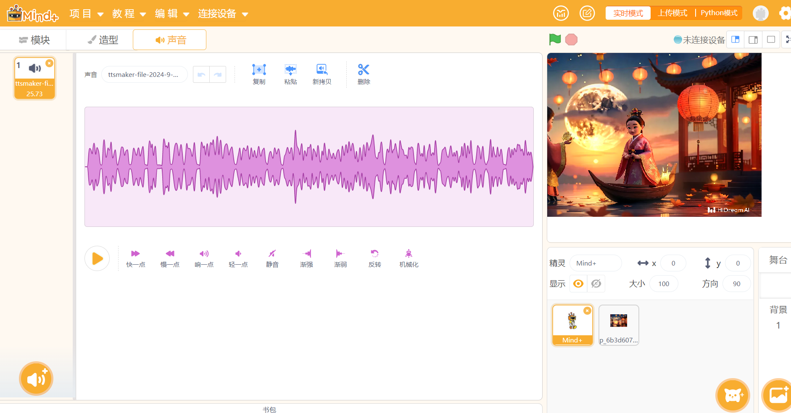Click a position in the sound waveform
The image size is (791, 413).
309,167
